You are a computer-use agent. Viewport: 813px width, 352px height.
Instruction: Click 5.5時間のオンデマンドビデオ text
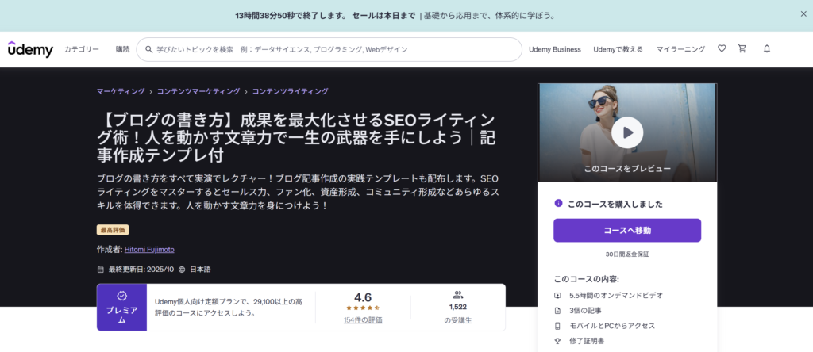[616, 295]
